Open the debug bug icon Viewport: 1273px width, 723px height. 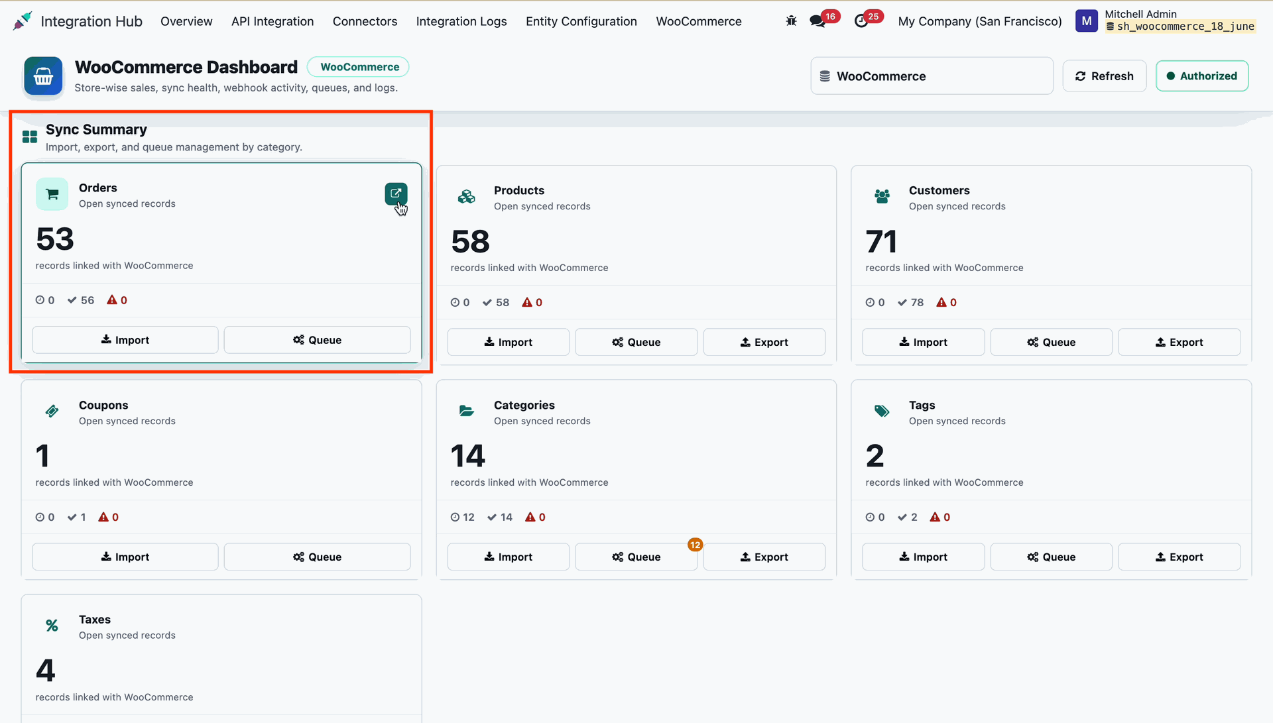791,21
